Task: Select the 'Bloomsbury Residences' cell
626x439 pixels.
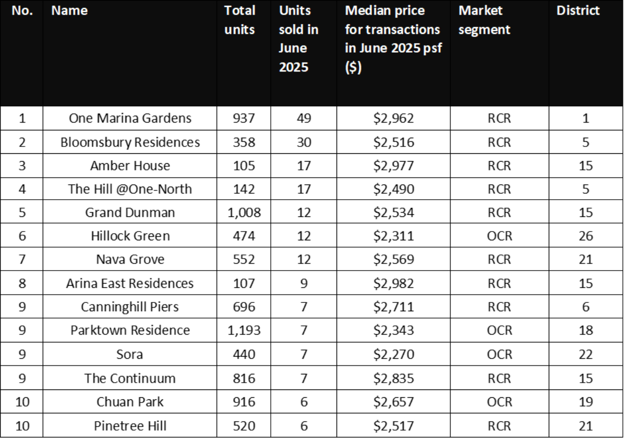Action: pos(130,142)
